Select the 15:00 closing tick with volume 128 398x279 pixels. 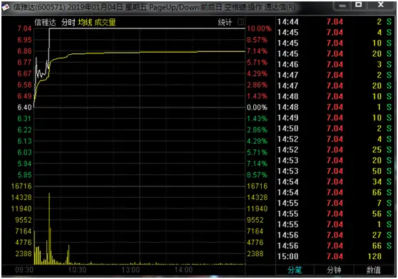click(x=335, y=256)
